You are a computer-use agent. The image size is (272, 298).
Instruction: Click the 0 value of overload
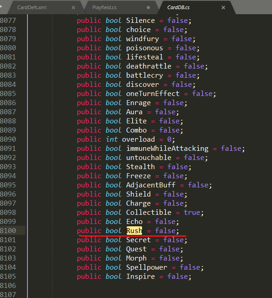tap(169, 139)
